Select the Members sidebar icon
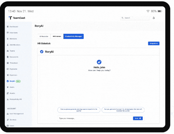This screenshot has height=134, width=174. pyautogui.click(x=8, y=39)
